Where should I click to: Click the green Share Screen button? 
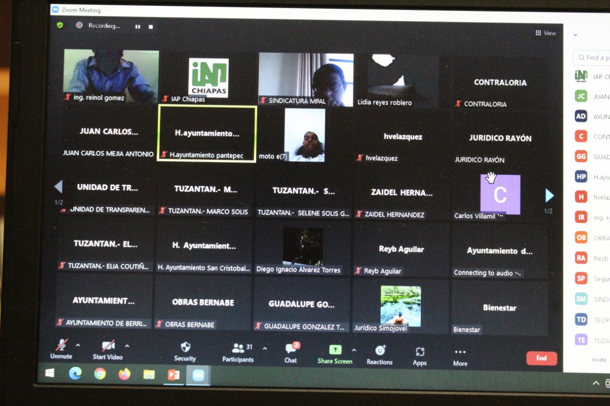coord(335,355)
